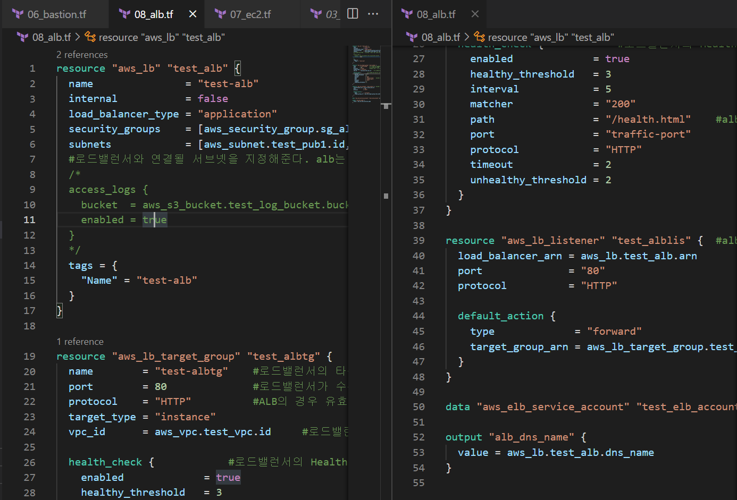Click 'false' value of internal

[213, 99]
